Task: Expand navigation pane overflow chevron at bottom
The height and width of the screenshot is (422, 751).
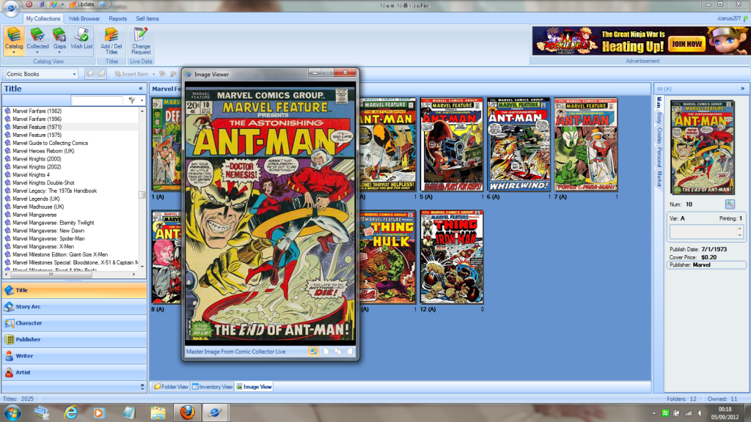Action: coord(142,385)
